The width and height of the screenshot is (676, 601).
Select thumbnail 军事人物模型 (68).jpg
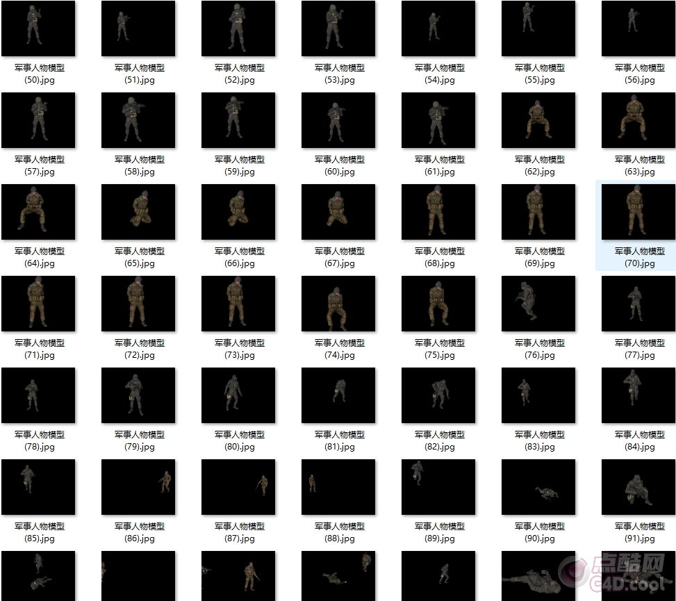click(x=438, y=212)
